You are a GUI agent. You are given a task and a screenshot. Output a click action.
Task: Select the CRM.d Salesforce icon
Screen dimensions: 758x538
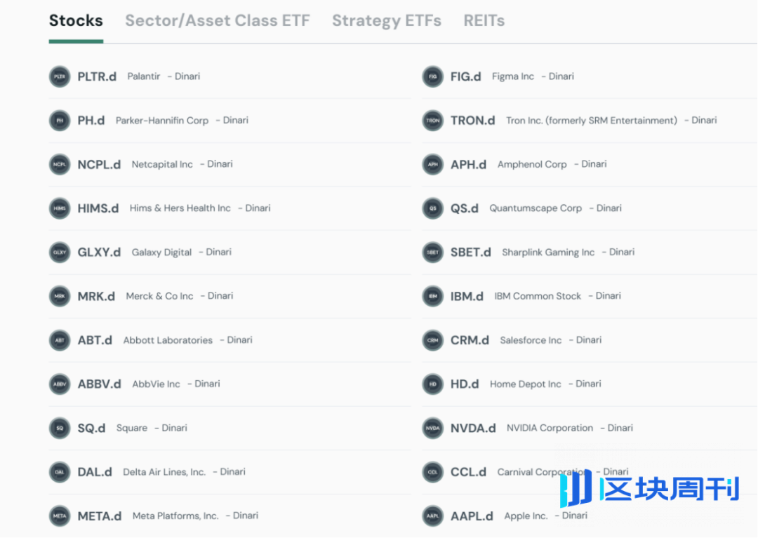pyautogui.click(x=432, y=340)
